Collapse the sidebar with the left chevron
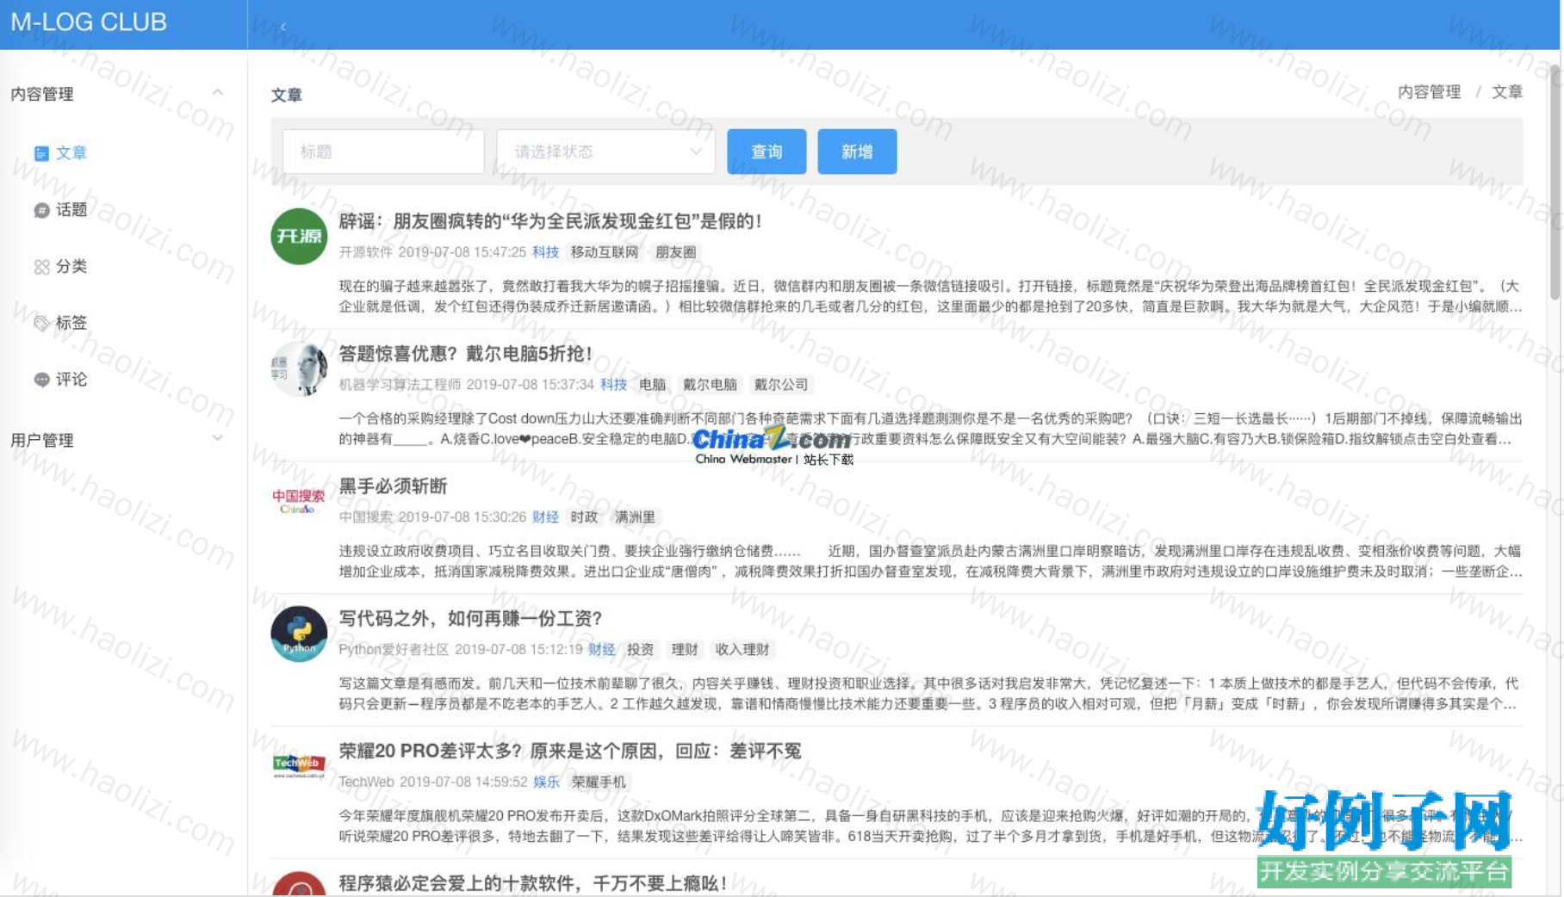 click(x=283, y=27)
